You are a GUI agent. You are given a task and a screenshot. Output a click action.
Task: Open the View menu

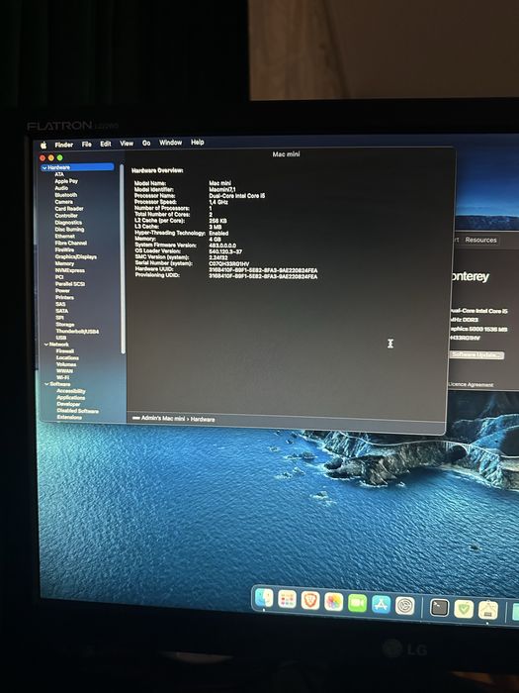pyautogui.click(x=127, y=144)
